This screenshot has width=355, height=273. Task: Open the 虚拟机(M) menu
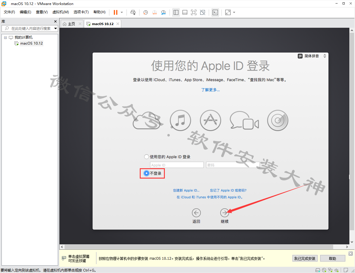point(60,12)
